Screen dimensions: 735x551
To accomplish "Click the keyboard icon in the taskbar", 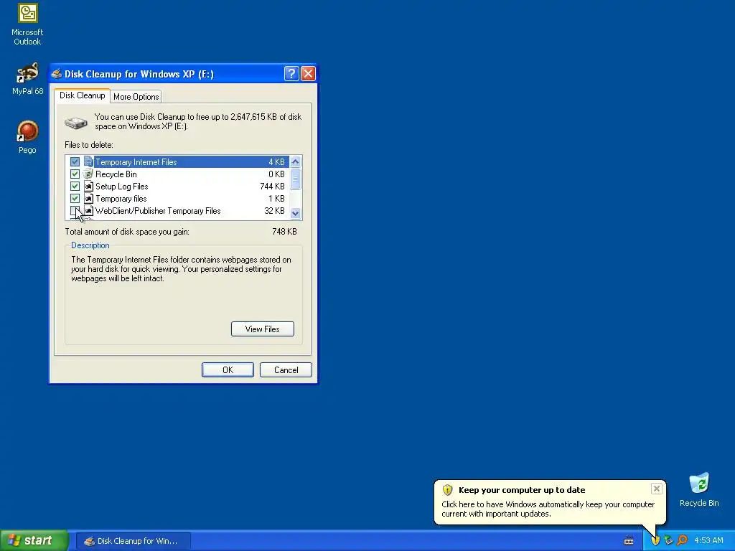I will pos(629,541).
